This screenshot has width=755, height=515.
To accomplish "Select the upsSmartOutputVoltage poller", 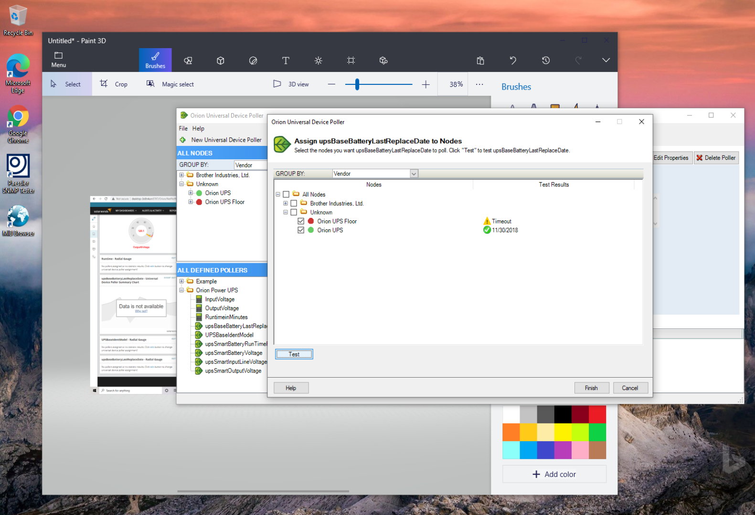I will [x=233, y=371].
